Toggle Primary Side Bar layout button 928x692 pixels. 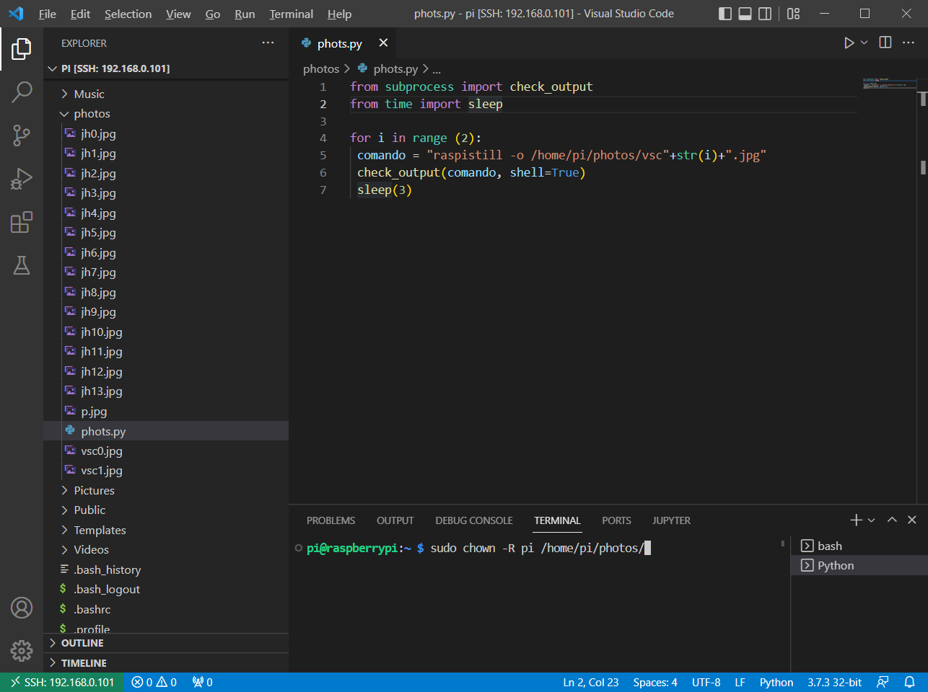pyautogui.click(x=725, y=14)
